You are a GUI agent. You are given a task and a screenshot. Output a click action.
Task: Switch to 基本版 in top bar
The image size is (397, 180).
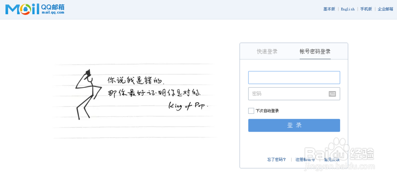pyautogui.click(x=329, y=9)
